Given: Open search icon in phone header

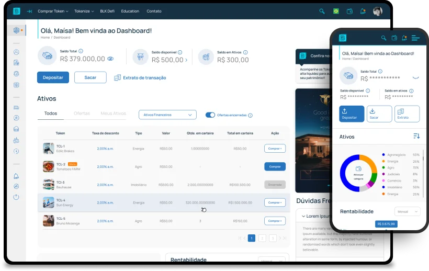Looking at the screenshot, I should click(384, 38).
